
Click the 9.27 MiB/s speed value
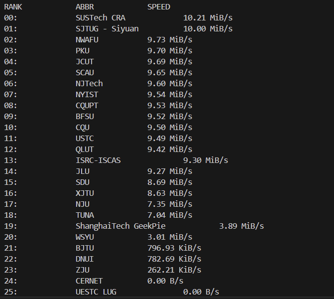(x=170, y=171)
